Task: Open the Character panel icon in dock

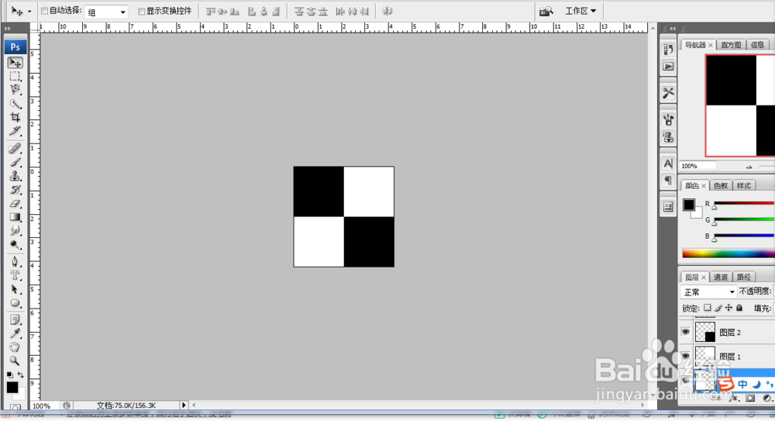Action: click(x=668, y=164)
